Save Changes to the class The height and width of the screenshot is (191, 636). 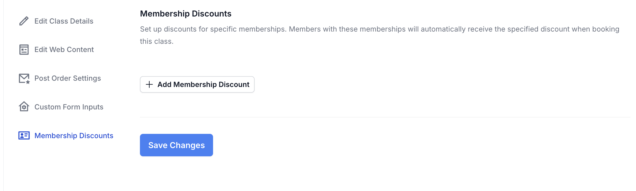pos(176,145)
